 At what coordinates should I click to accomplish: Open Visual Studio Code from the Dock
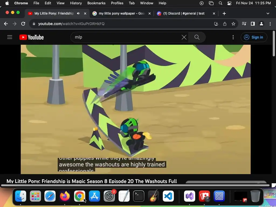168,196
